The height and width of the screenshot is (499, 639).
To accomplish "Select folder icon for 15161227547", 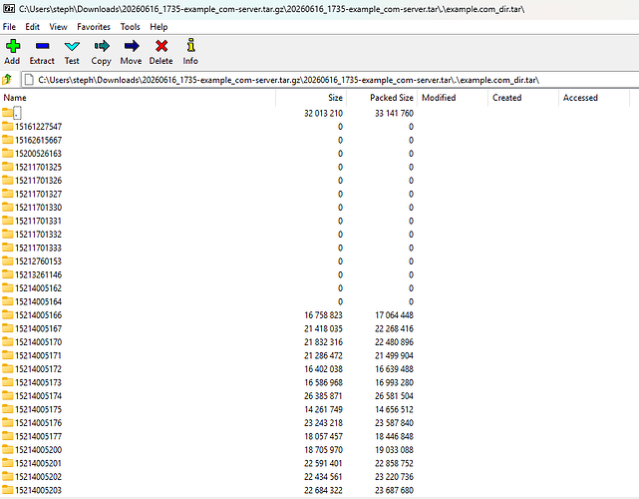I will [8, 126].
